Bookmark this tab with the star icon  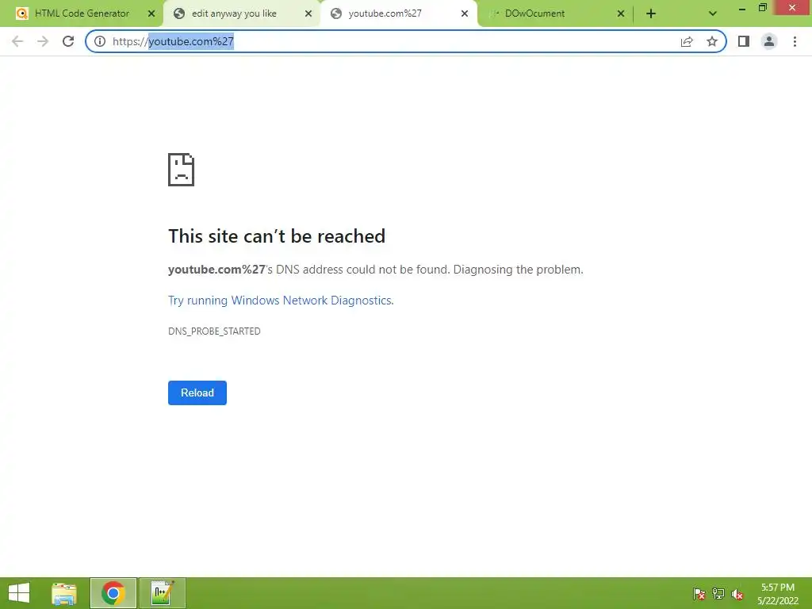pyautogui.click(x=712, y=41)
